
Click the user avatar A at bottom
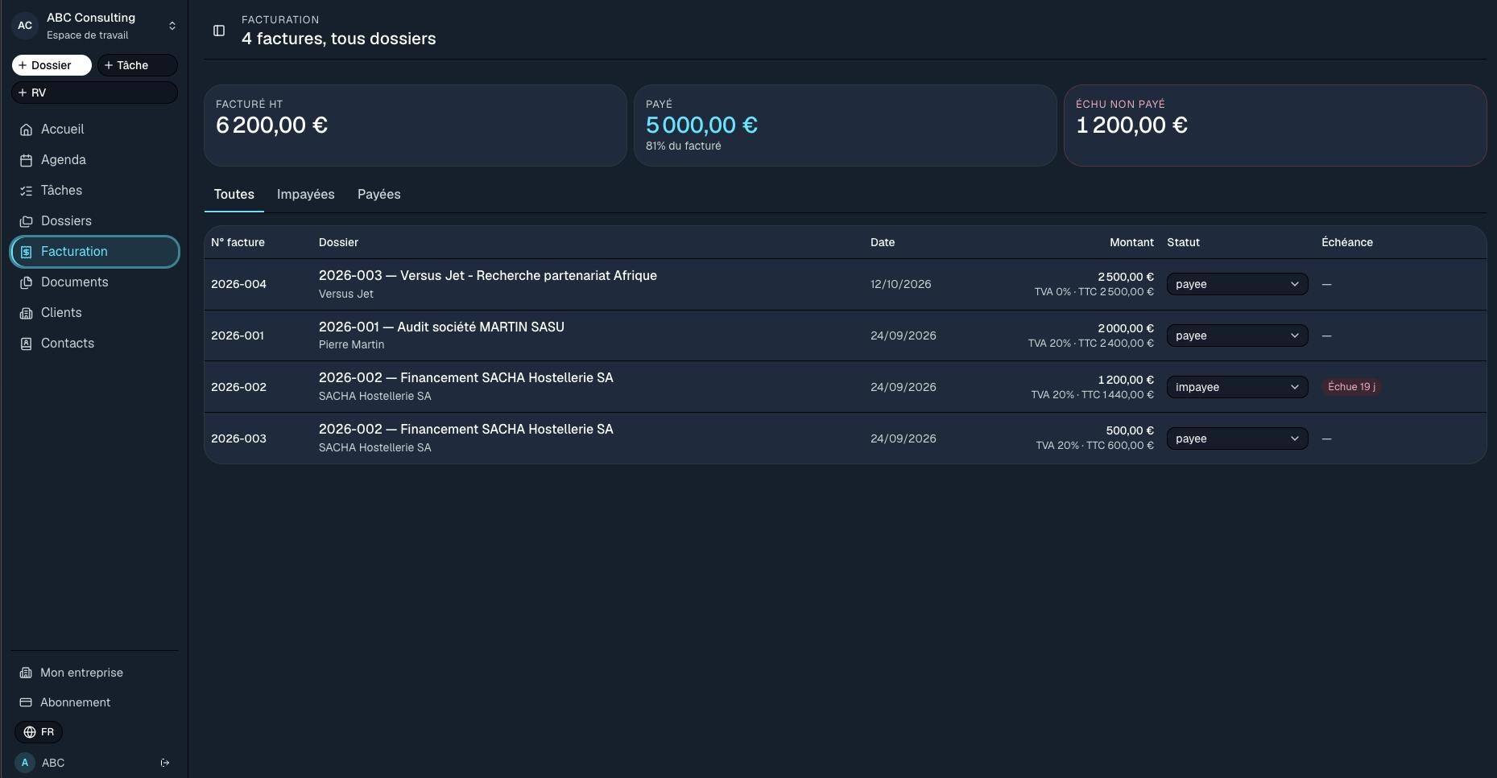(x=25, y=763)
